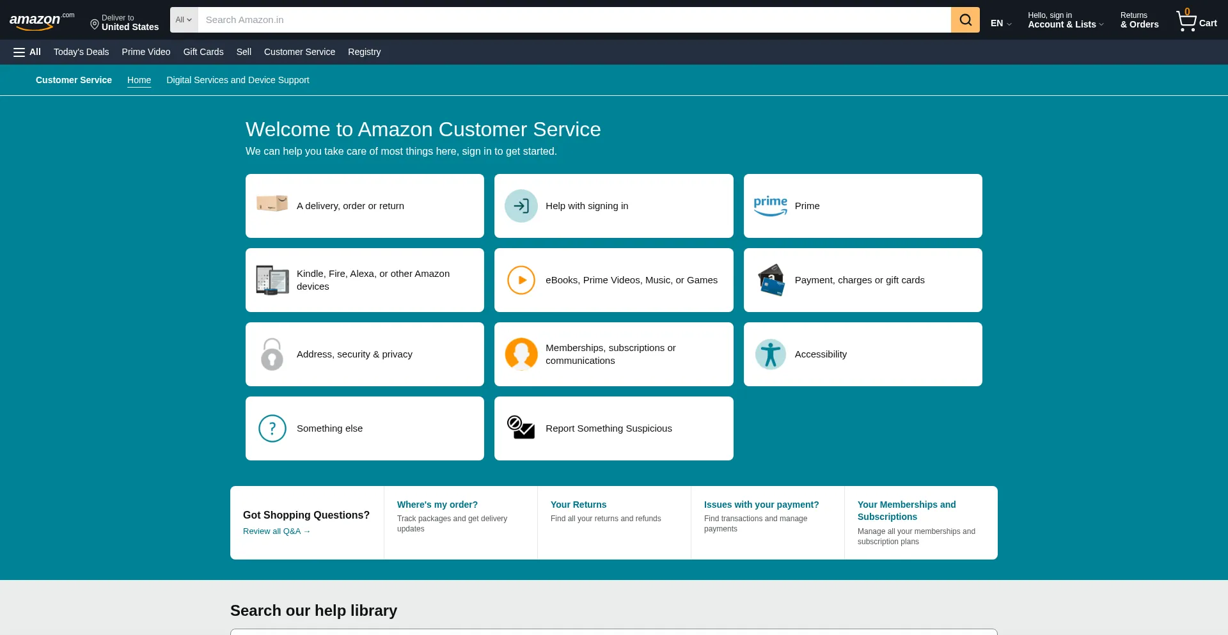The image size is (1228, 635).
Task: Click the orange search magnifier button
Action: (965, 20)
